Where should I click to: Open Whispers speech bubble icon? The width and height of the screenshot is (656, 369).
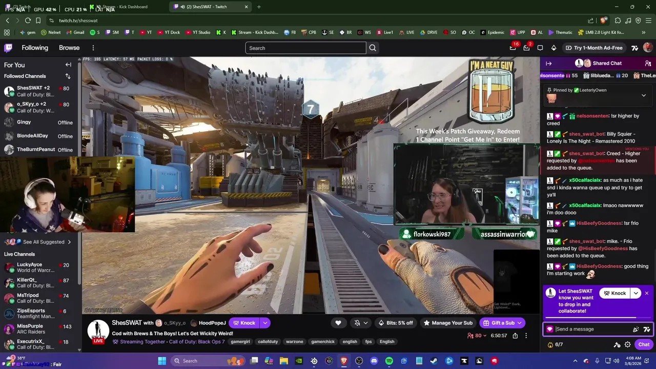point(540,48)
